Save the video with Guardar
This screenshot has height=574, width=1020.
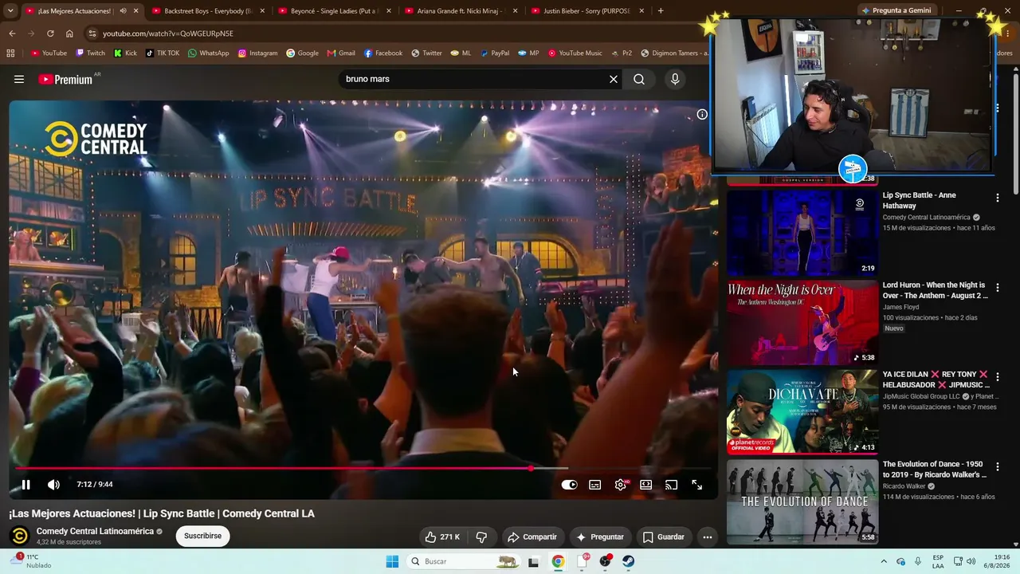click(664, 537)
